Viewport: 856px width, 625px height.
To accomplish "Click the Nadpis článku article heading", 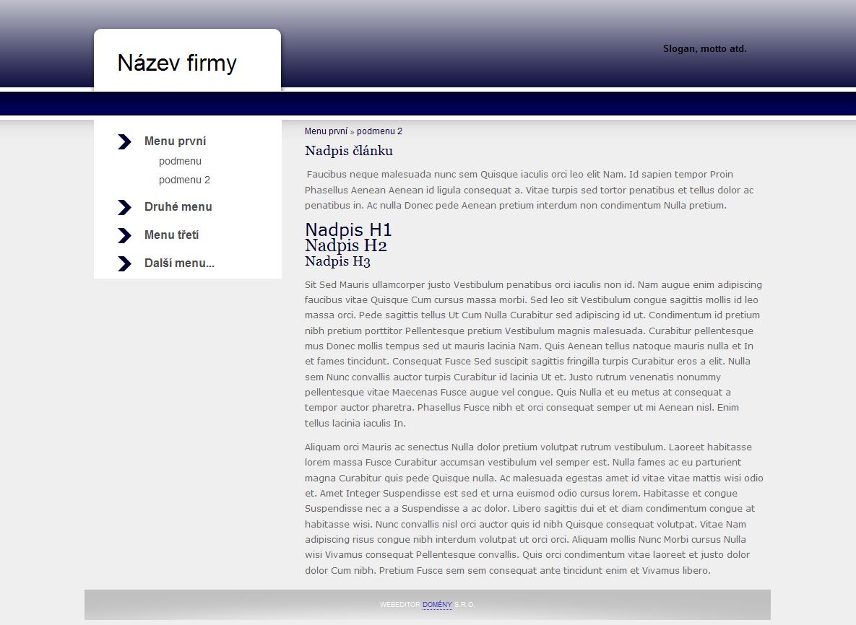I will [349, 151].
